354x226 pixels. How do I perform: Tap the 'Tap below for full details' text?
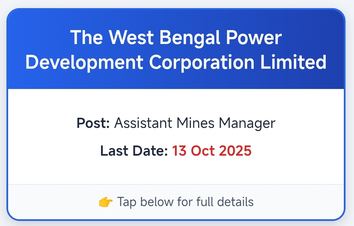click(185, 202)
